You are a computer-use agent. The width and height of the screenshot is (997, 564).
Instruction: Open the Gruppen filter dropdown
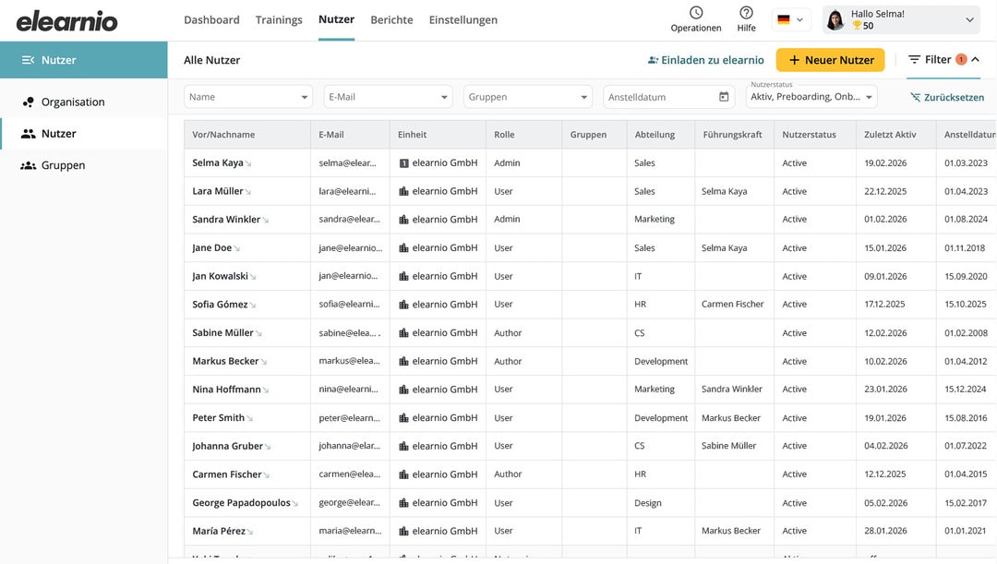point(528,97)
